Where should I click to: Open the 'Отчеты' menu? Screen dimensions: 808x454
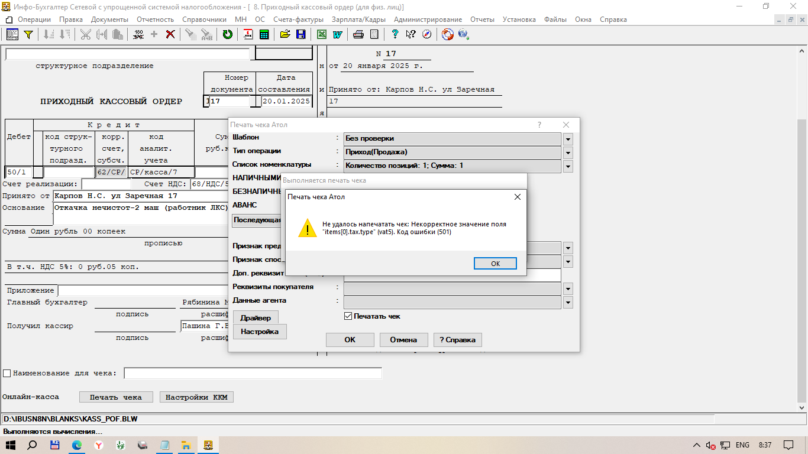pos(482,20)
